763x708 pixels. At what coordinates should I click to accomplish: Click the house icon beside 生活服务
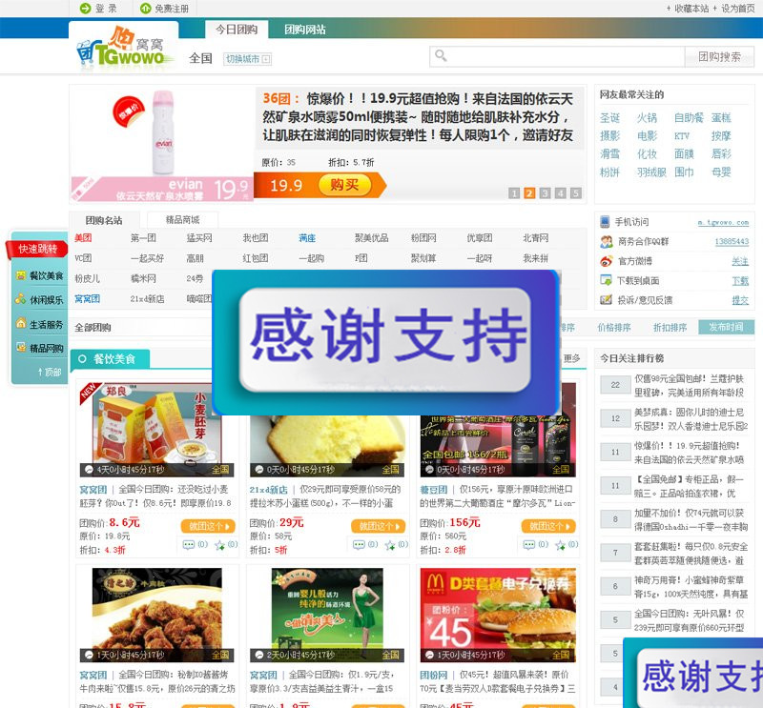(x=20, y=323)
